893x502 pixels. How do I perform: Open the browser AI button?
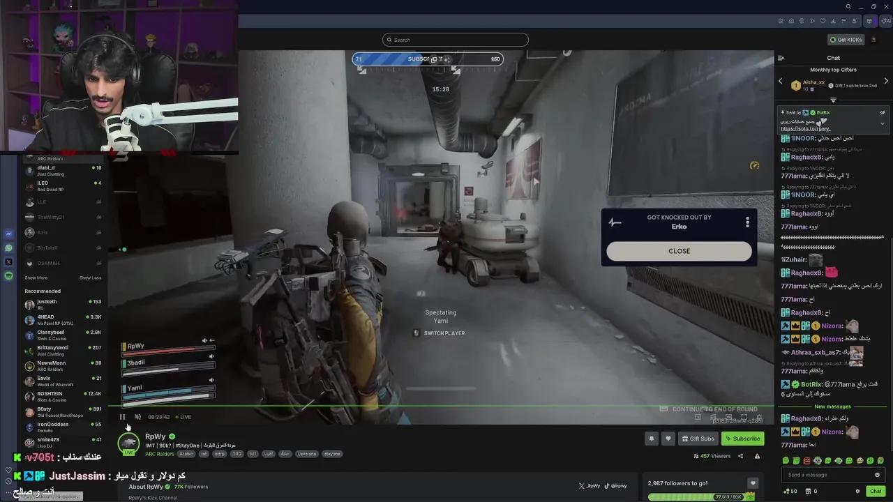pyautogui.click(x=885, y=21)
